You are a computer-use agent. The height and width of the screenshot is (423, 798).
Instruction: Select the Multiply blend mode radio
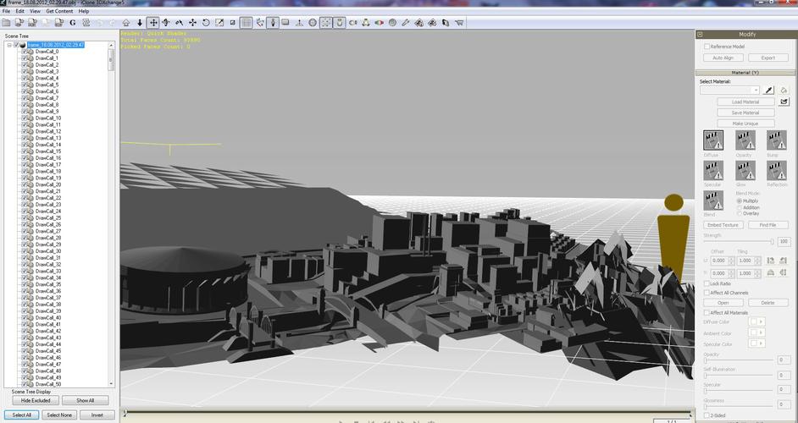point(739,201)
